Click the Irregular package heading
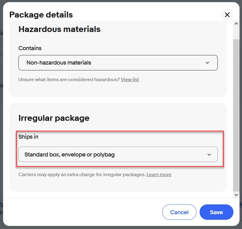 [54, 118]
